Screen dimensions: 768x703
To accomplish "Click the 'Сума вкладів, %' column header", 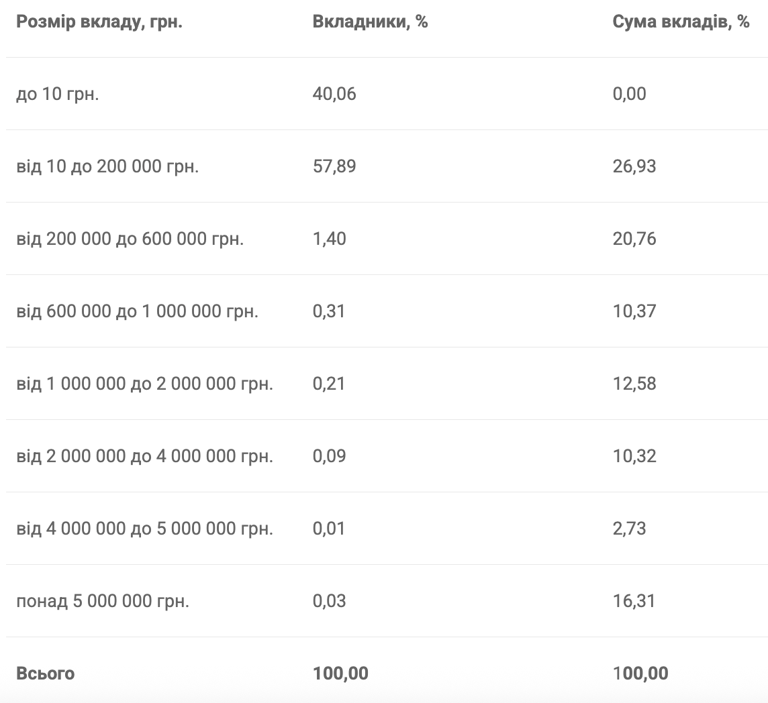I will coord(681,21).
